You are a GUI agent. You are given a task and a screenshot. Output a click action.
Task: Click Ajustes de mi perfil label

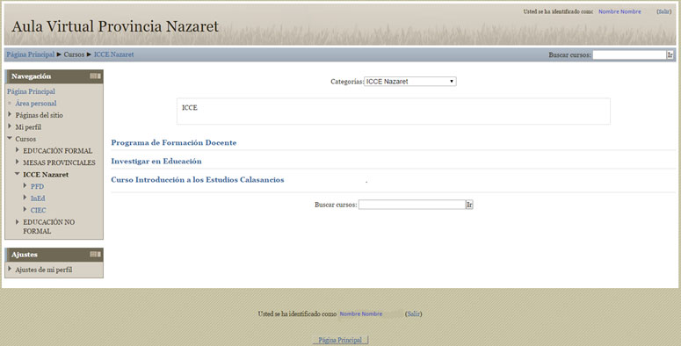[44, 270]
